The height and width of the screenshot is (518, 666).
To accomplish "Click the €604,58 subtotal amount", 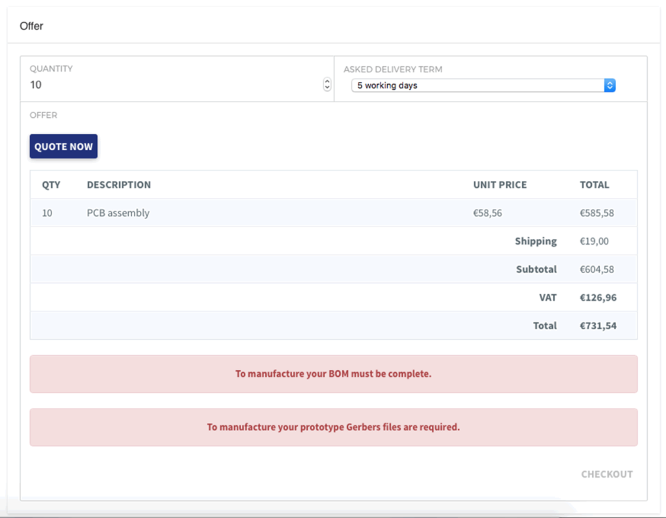I will tap(596, 269).
